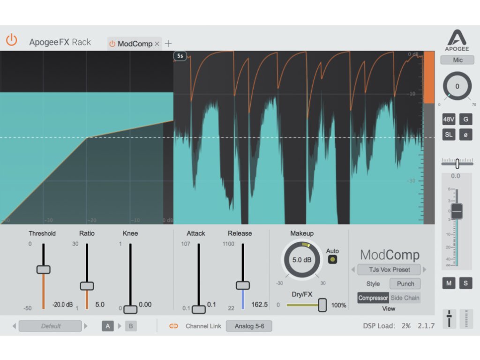Toggle the SL soft limit button
The height and width of the screenshot is (360, 480).
click(449, 135)
